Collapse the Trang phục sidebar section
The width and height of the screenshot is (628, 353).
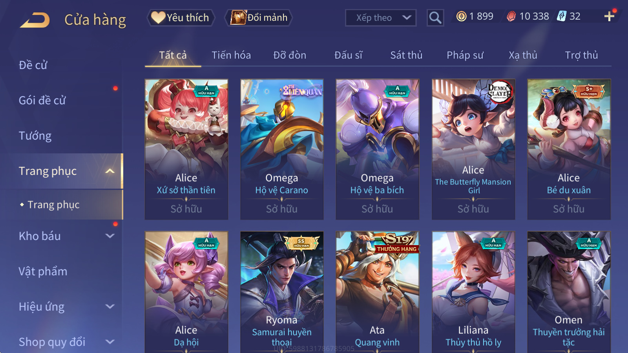(x=110, y=171)
